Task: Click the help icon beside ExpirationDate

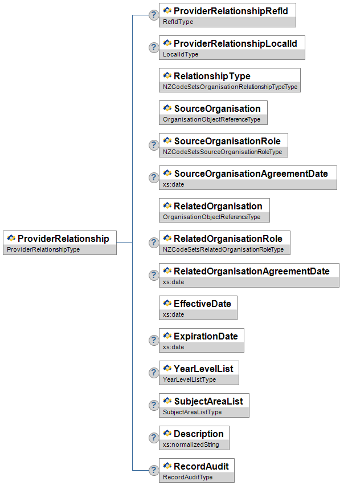Action: [x=153, y=340]
